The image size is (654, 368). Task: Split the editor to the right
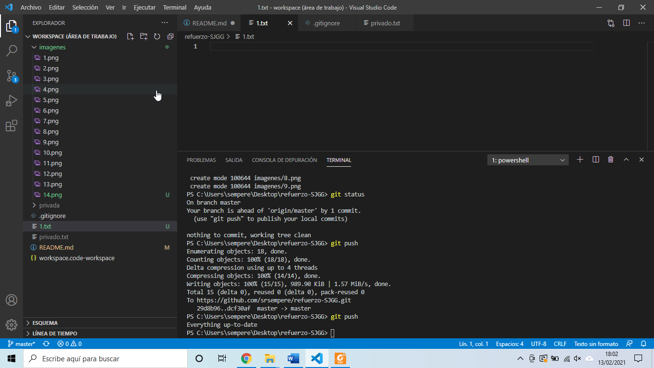point(626,23)
